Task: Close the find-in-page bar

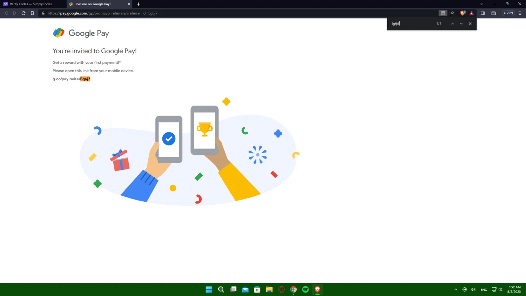Action: [470, 23]
